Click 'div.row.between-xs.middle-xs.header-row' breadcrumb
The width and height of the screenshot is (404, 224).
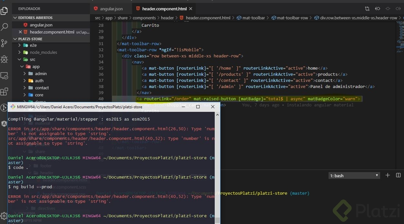click(359, 18)
